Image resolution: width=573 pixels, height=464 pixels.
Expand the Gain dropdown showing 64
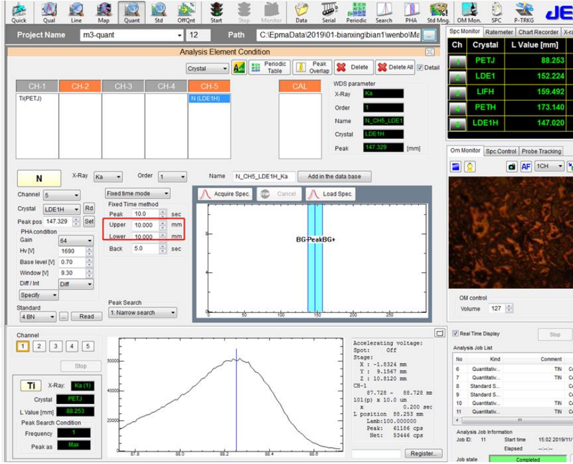(76, 241)
